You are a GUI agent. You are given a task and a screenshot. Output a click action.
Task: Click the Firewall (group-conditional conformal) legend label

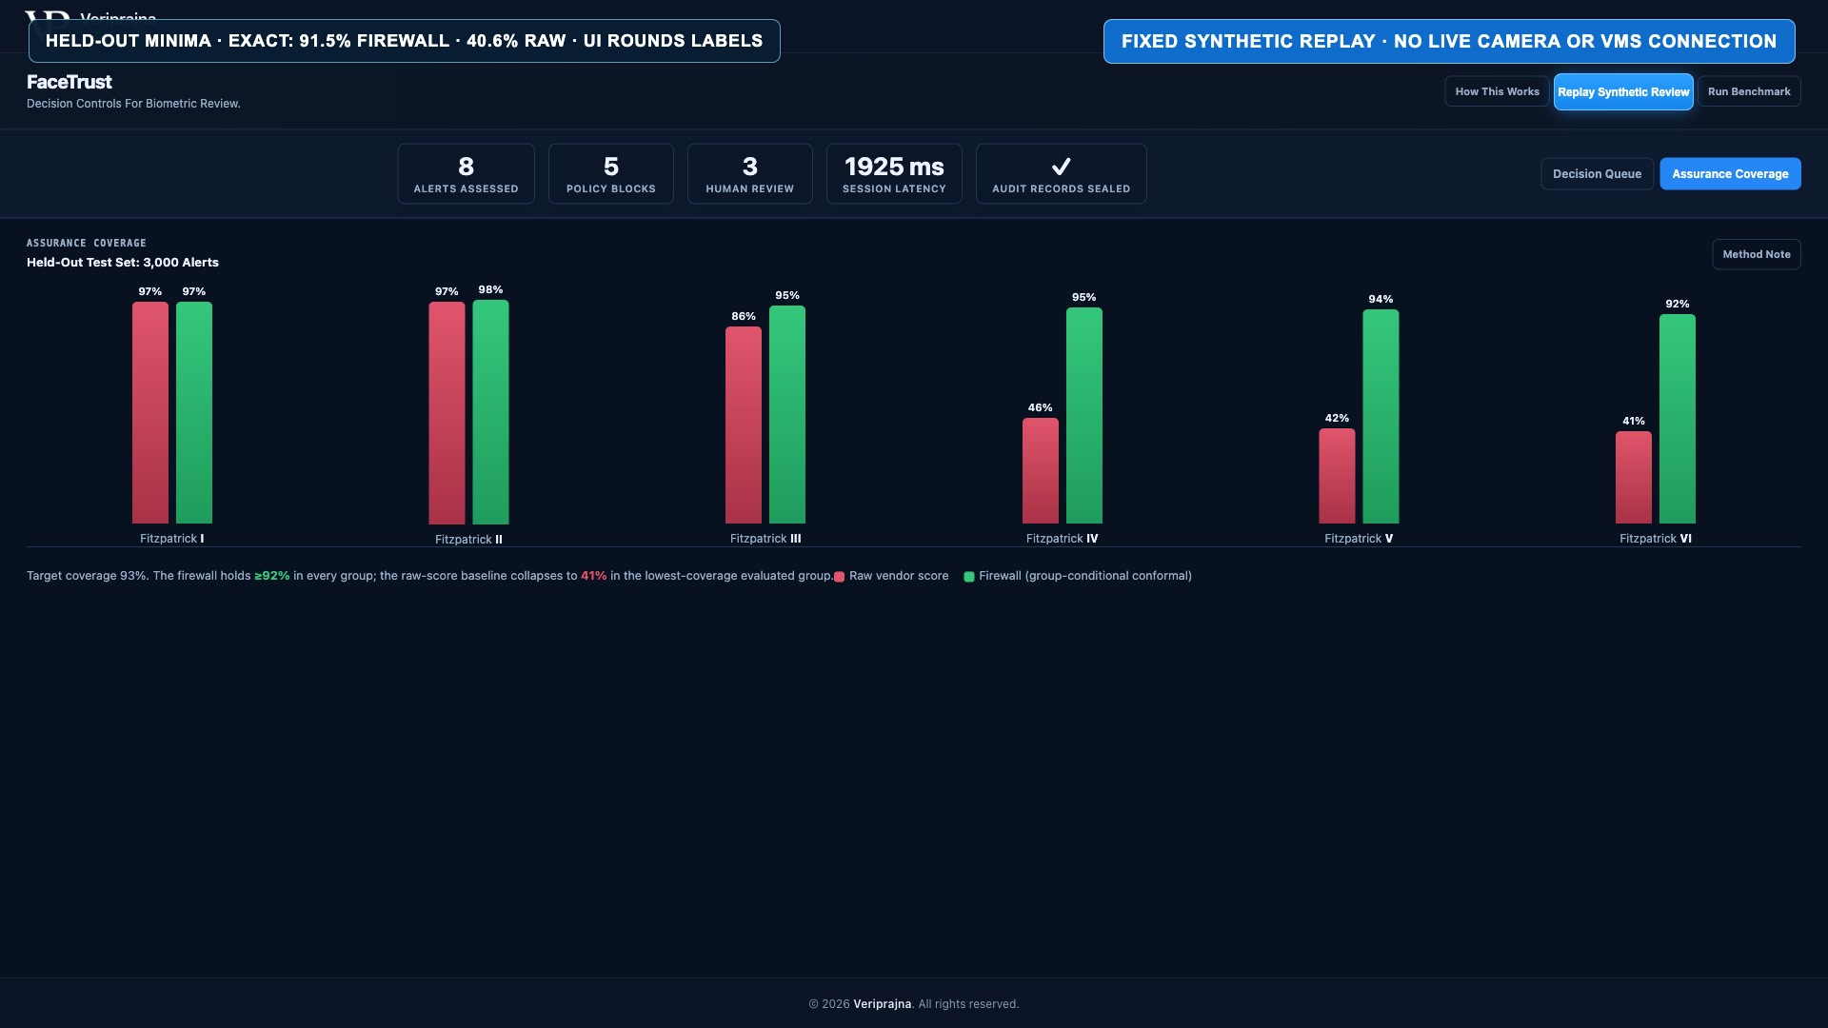click(1085, 576)
